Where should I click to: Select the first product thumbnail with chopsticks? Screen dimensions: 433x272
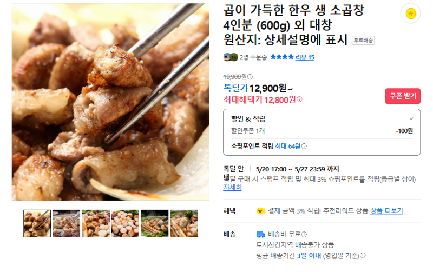[37, 224]
